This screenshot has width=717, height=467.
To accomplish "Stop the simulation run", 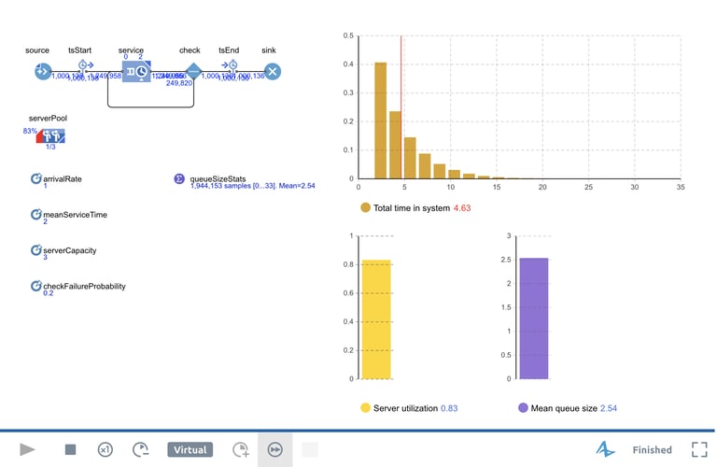I will point(70,449).
